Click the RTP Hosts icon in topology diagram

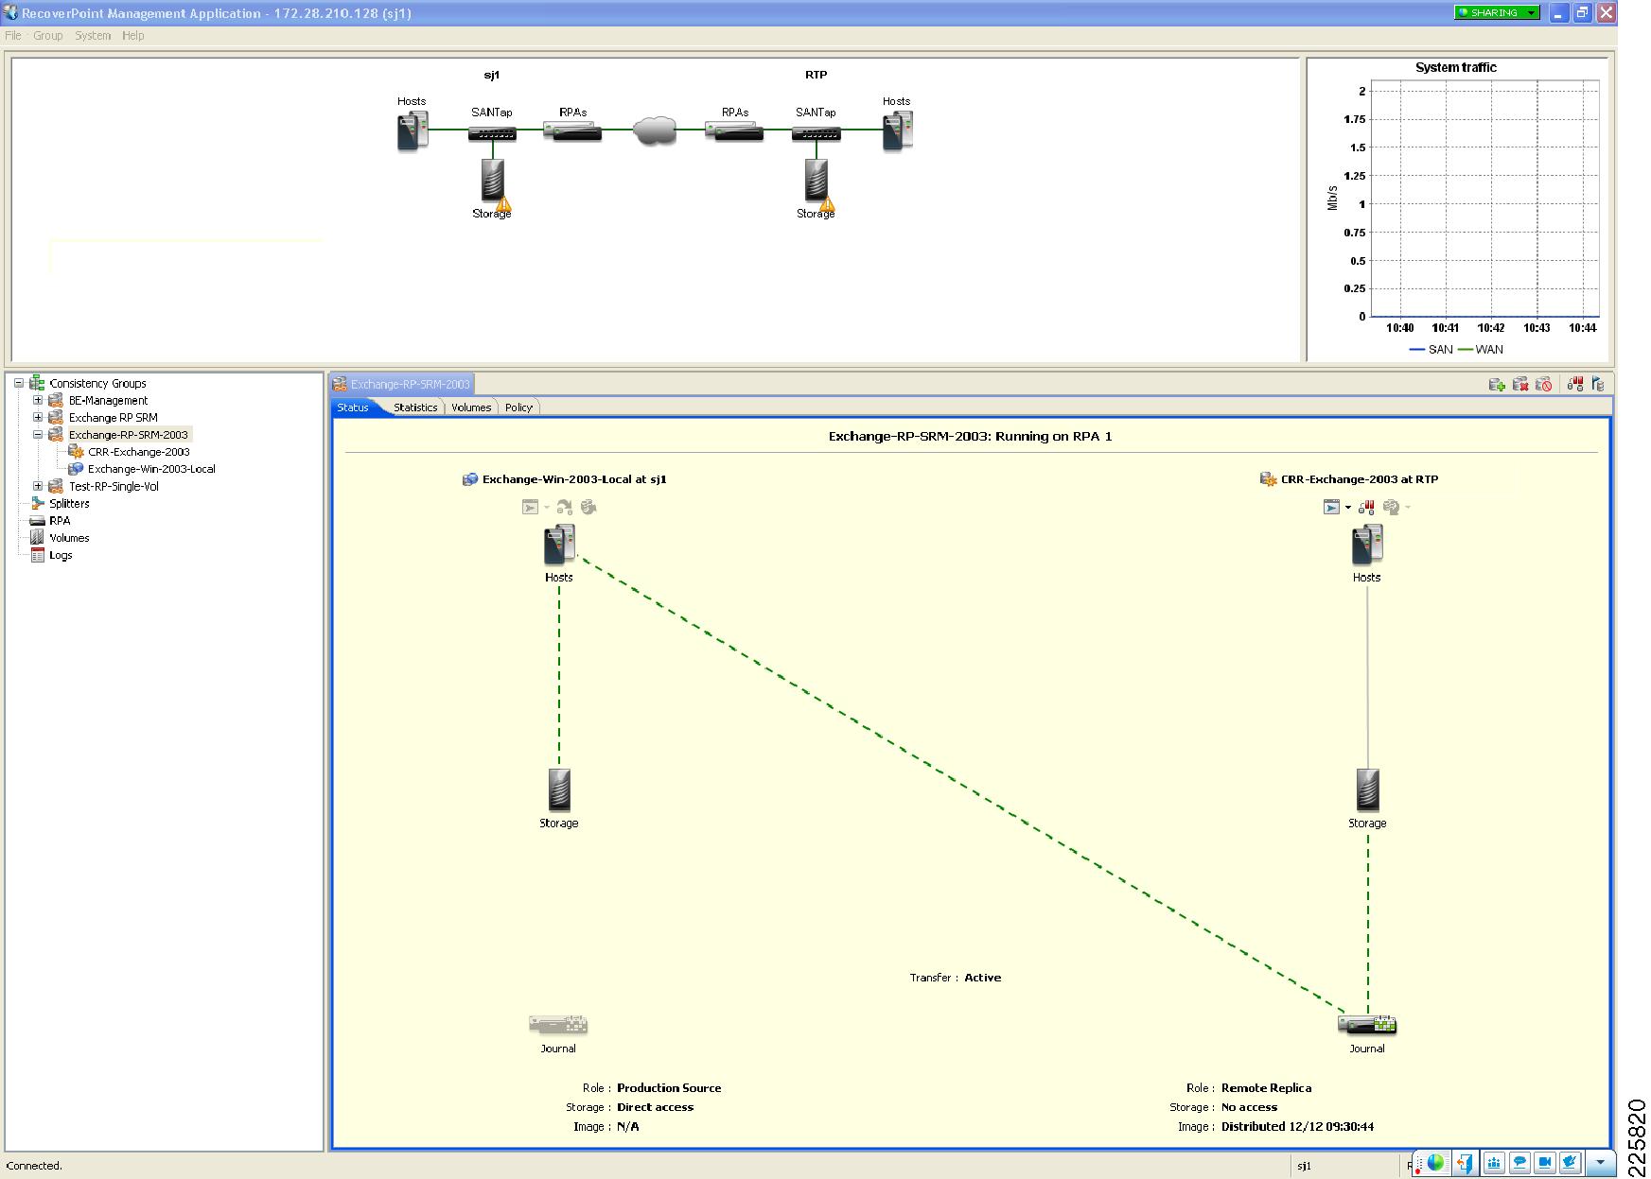coord(897,130)
